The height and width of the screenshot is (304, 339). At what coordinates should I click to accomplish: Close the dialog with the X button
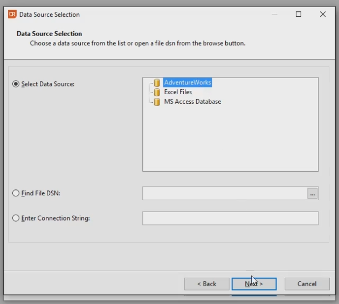[x=323, y=15]
